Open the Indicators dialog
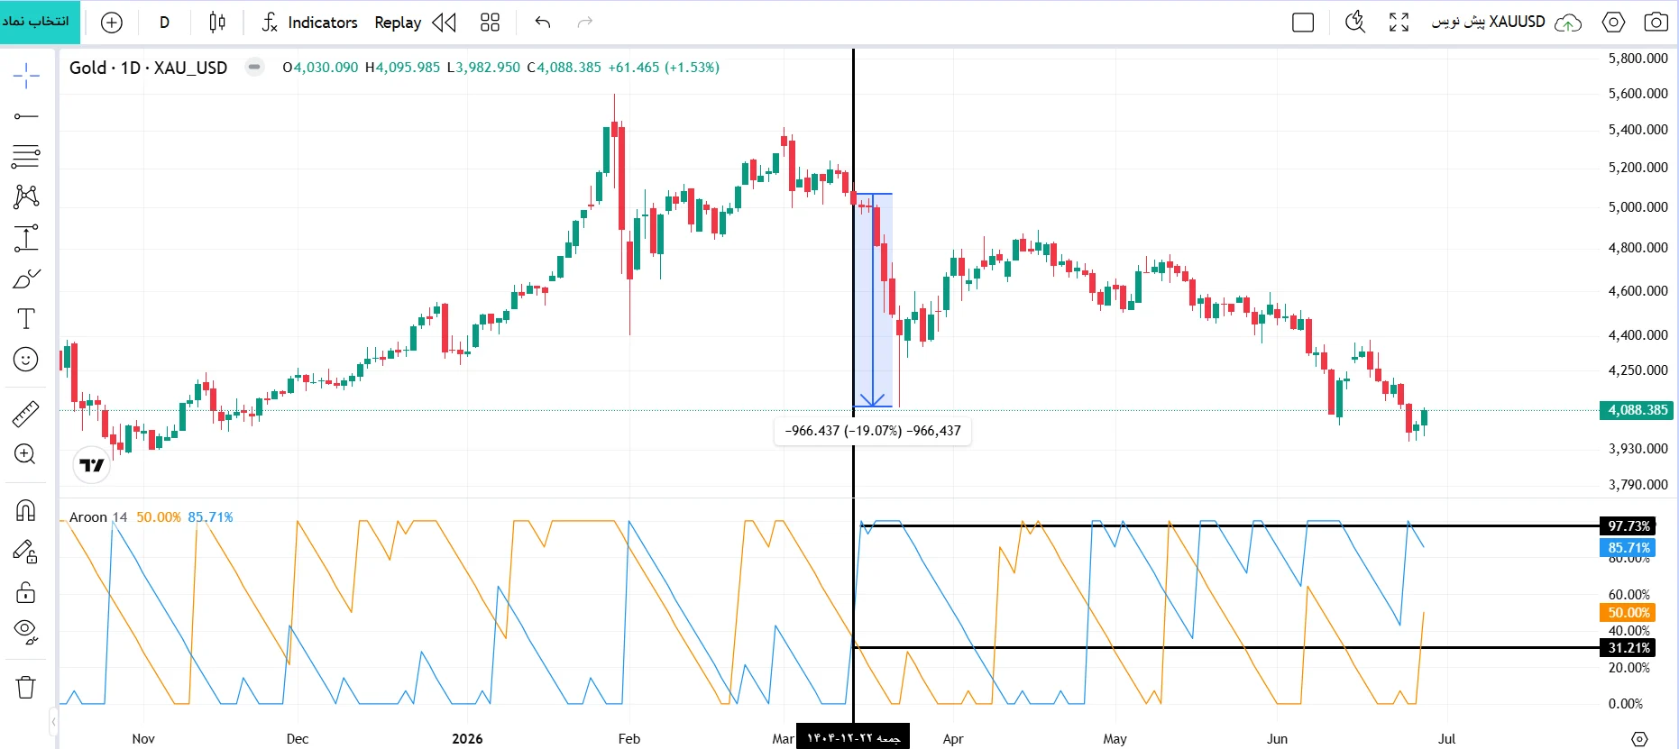Screen dimensions: 1679x749 [309, 23]
